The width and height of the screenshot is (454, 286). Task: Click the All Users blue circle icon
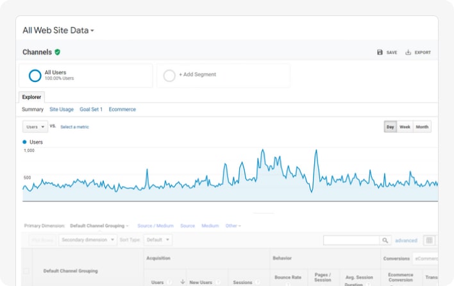(x=35, y=76)
